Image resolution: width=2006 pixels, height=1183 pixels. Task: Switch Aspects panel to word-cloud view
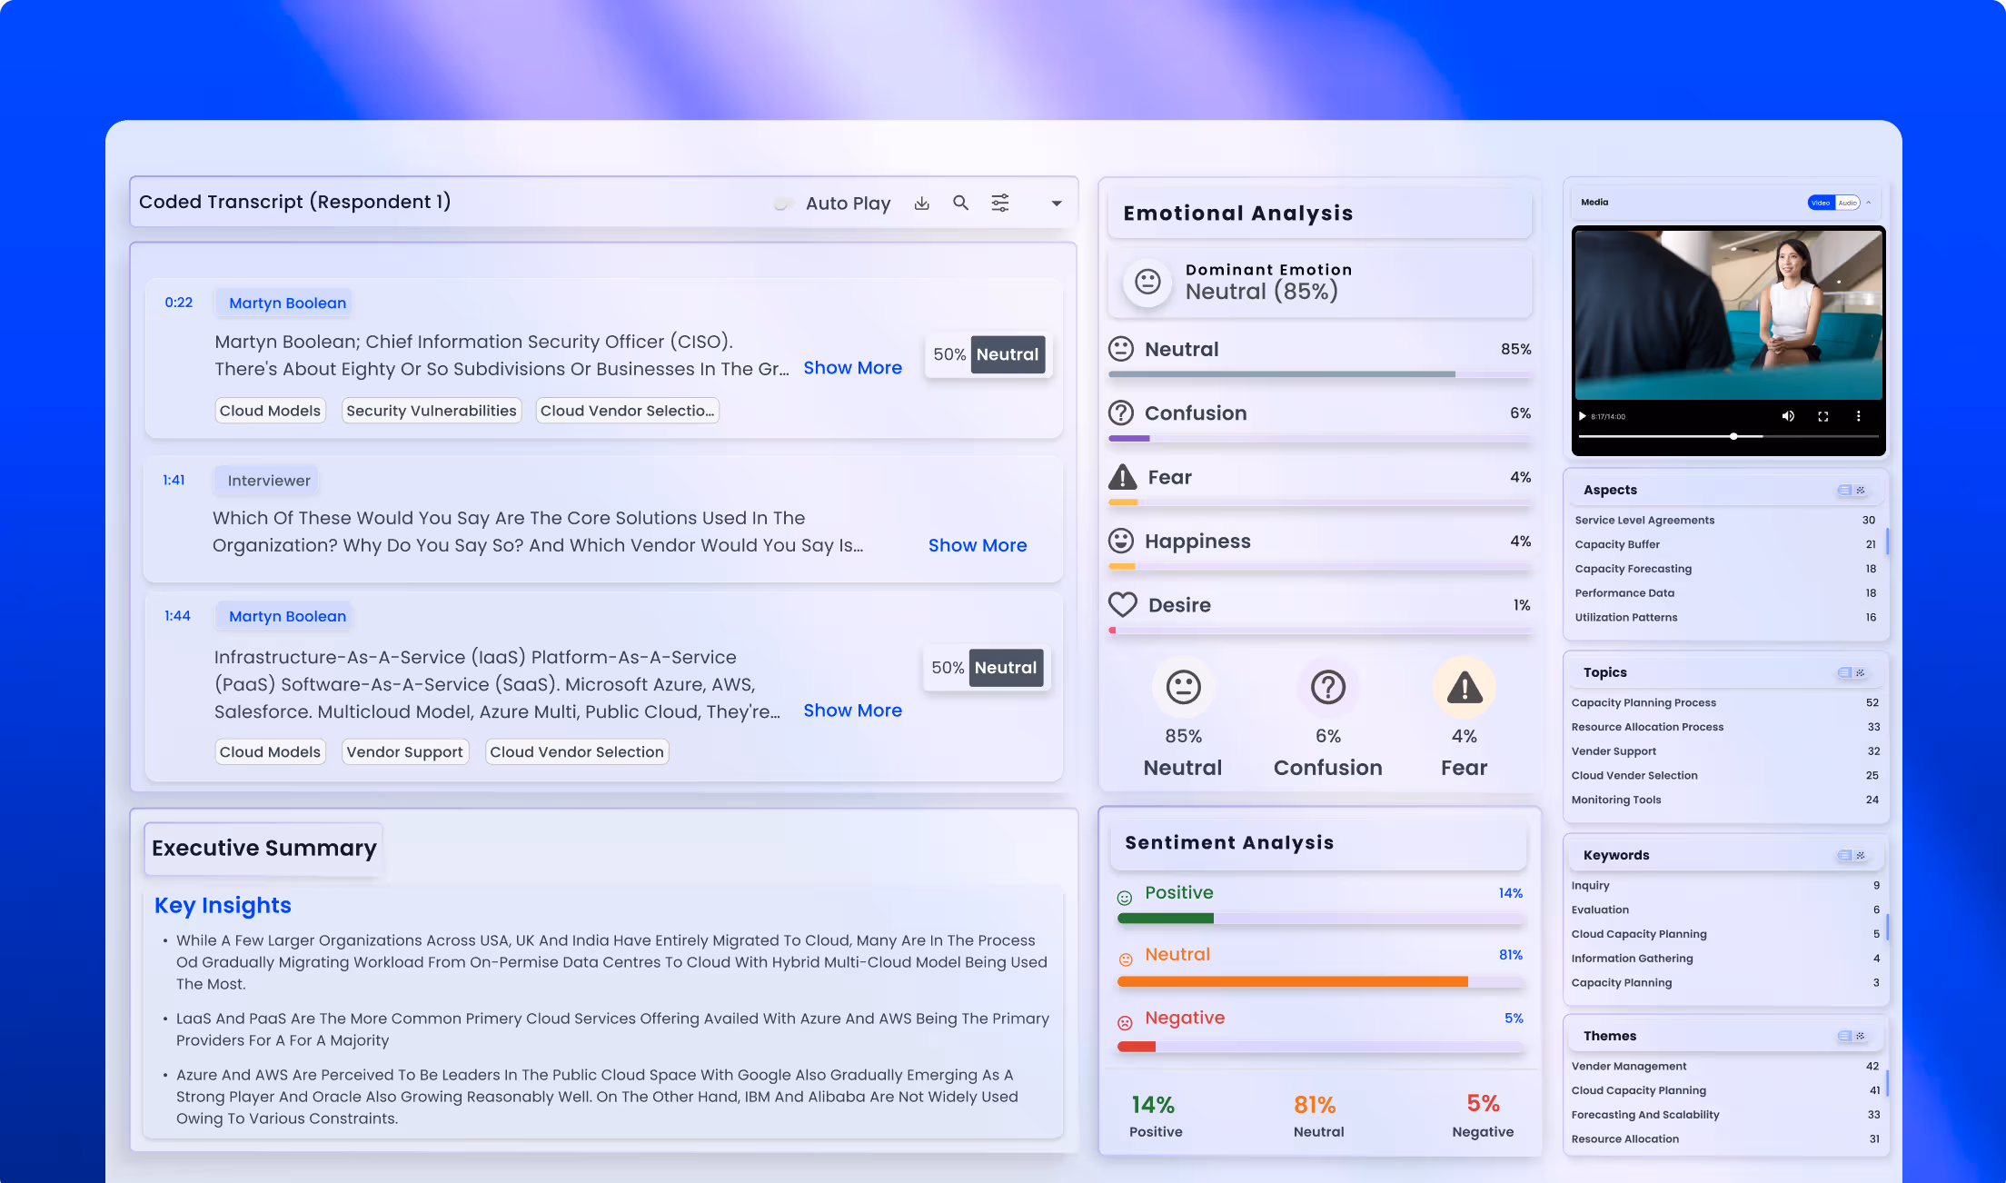tap(1860, 490)
